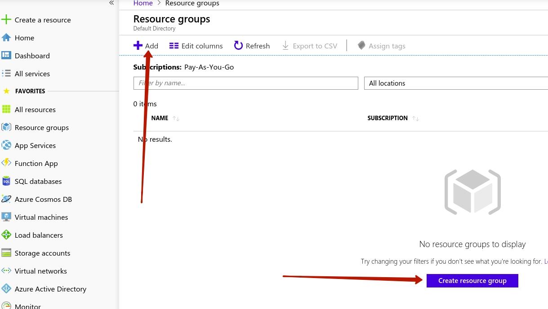Open Load balancers in the sidebar
The height and width of the screenshot is (309, 548).
point(39,235)
